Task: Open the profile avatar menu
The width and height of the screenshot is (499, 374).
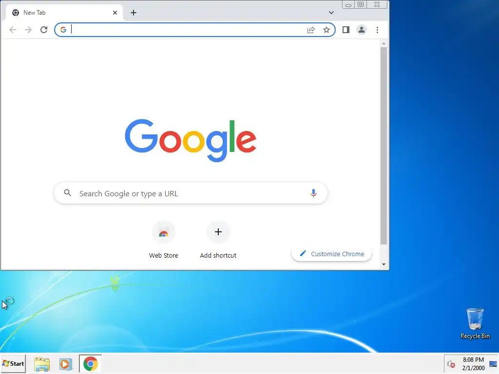Action: pyautogui.click(x=362, y=30)
